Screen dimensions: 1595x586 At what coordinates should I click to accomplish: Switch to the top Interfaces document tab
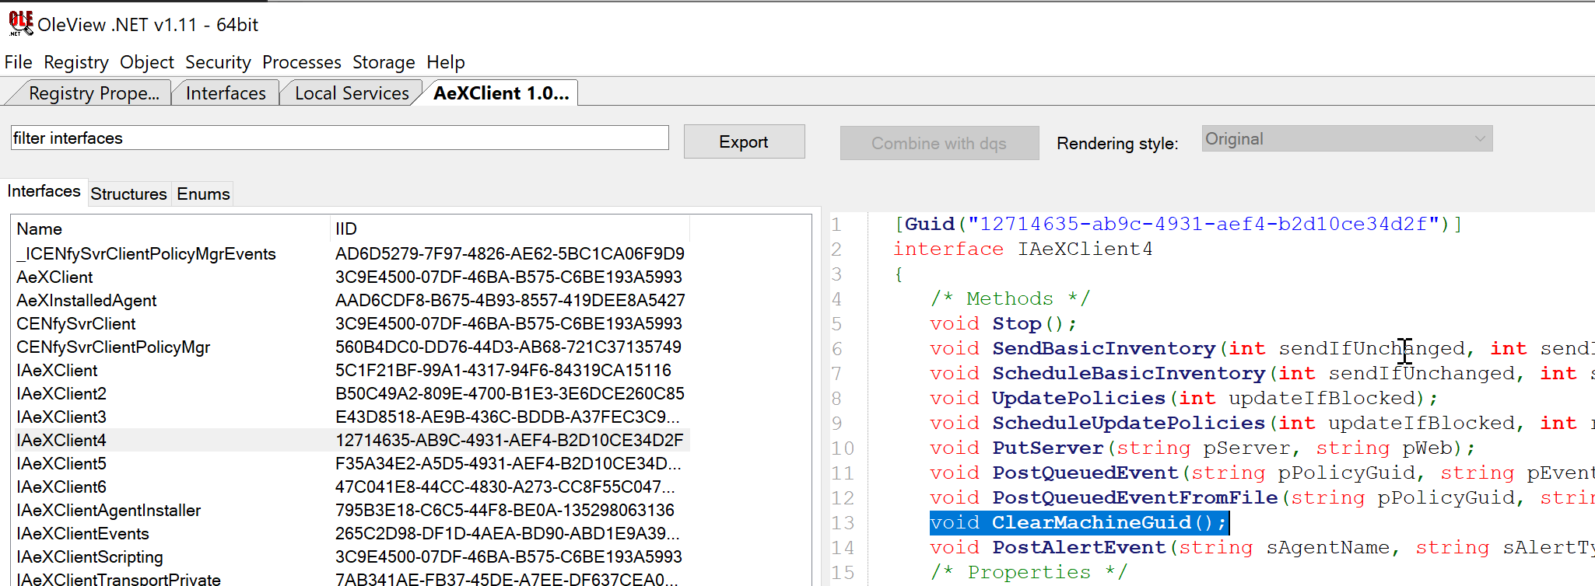pyautogui.click(x=226, y=93)
